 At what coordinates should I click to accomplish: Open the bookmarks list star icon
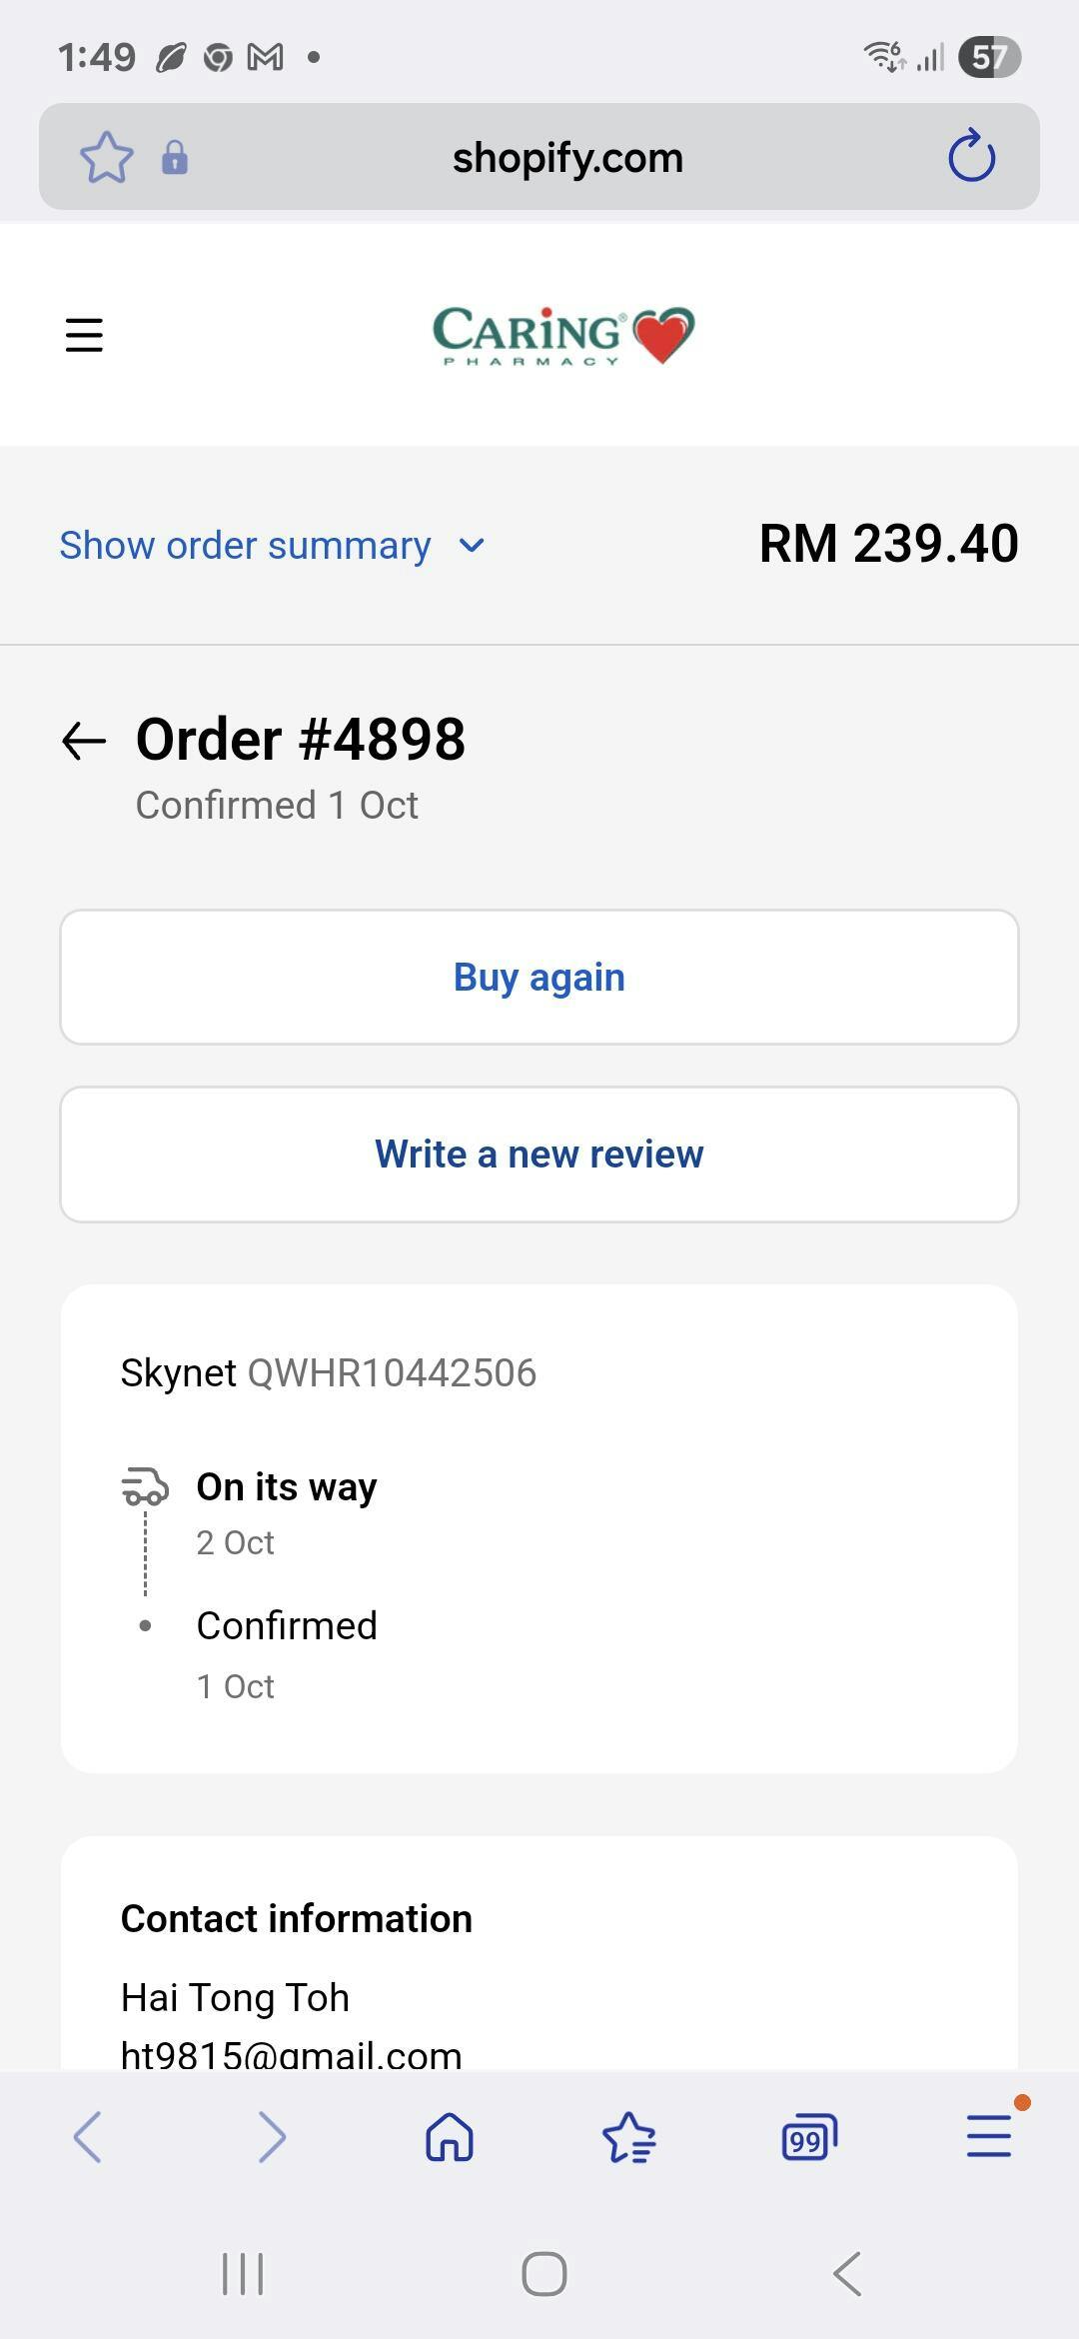tap(629, 2137)
